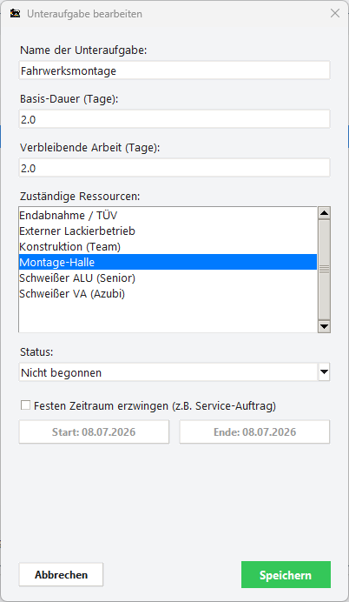Select the highlighted Montage-Halle entry

[168, 262]
